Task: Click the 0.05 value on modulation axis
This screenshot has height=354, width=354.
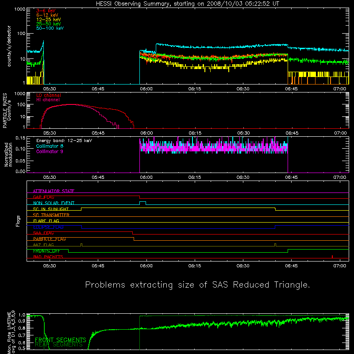Action: coord(20,161)
